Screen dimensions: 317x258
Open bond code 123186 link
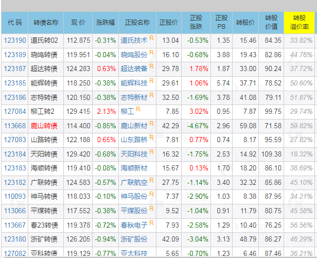[x=15, y=97]
